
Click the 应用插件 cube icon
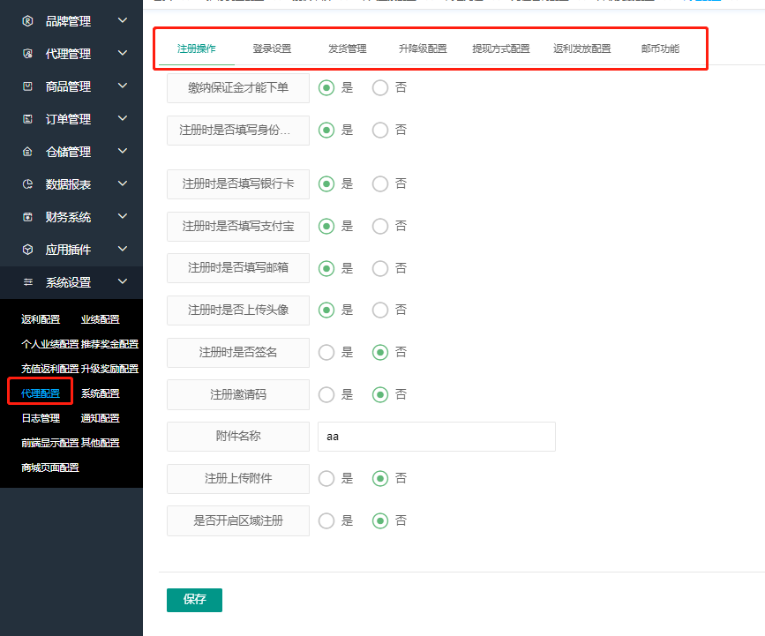pyautogui.click(x=27, y=250)
